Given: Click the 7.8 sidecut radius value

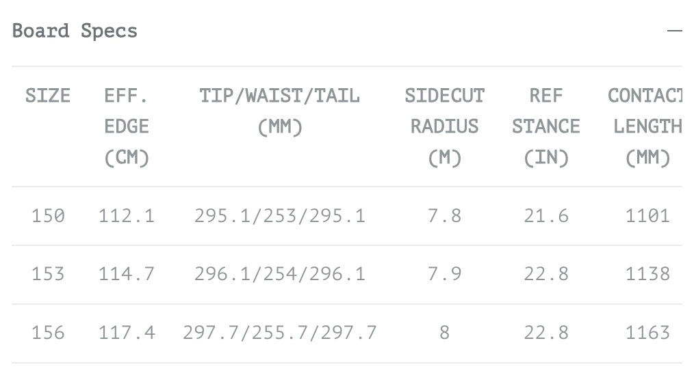Looking at the screenshot, I should pyautogui.click(x=444, y=216).
